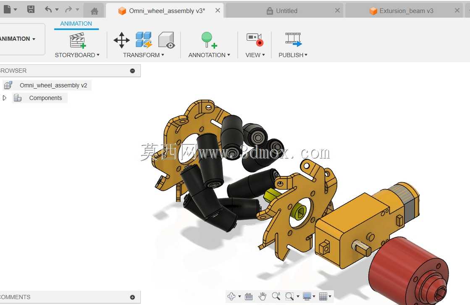Click the assembly icon beside Omni_wheel_assembly v2
Image resolution: width=470 pixels, height=305 pixels.
(8, 85)
